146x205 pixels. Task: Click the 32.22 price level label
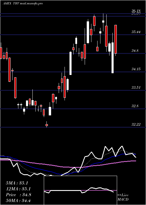136,124
